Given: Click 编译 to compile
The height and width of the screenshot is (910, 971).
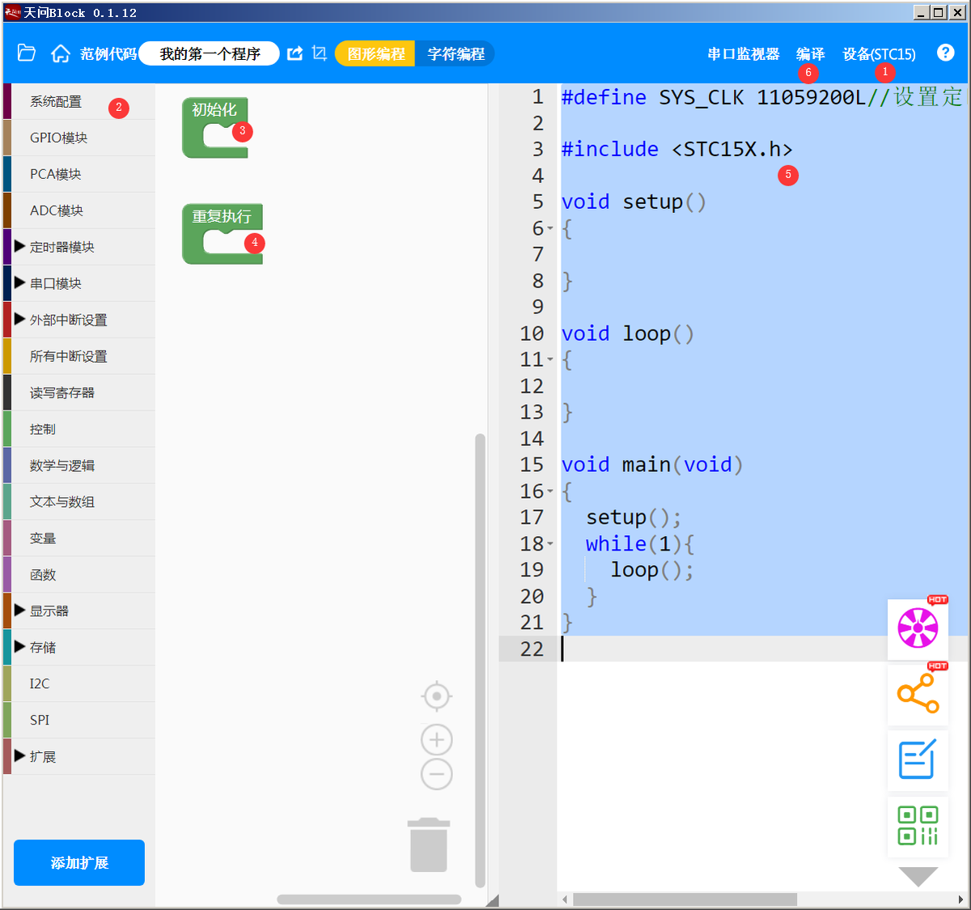Looking at the screenshot, I should (x=810, y=54).
